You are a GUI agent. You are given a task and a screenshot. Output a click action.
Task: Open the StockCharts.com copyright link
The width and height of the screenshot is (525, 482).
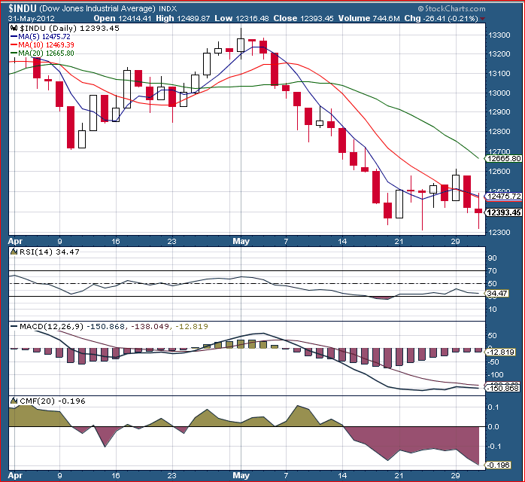point(451,9)
